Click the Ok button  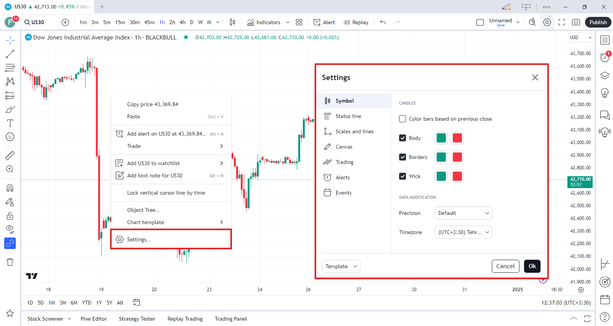point(532,266)
